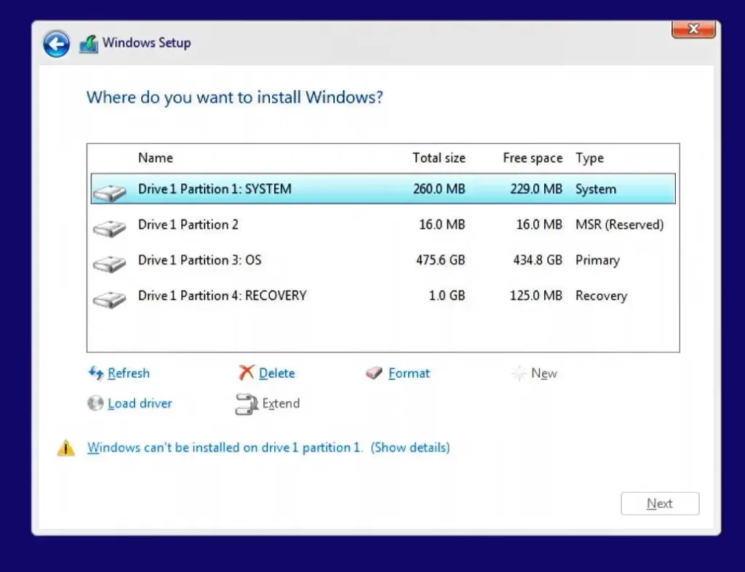Image resolution: width=745 pixels, height=572 pixels.
Task: Click the 'Where do you want to install Windows?' heading
Action: 235,97
